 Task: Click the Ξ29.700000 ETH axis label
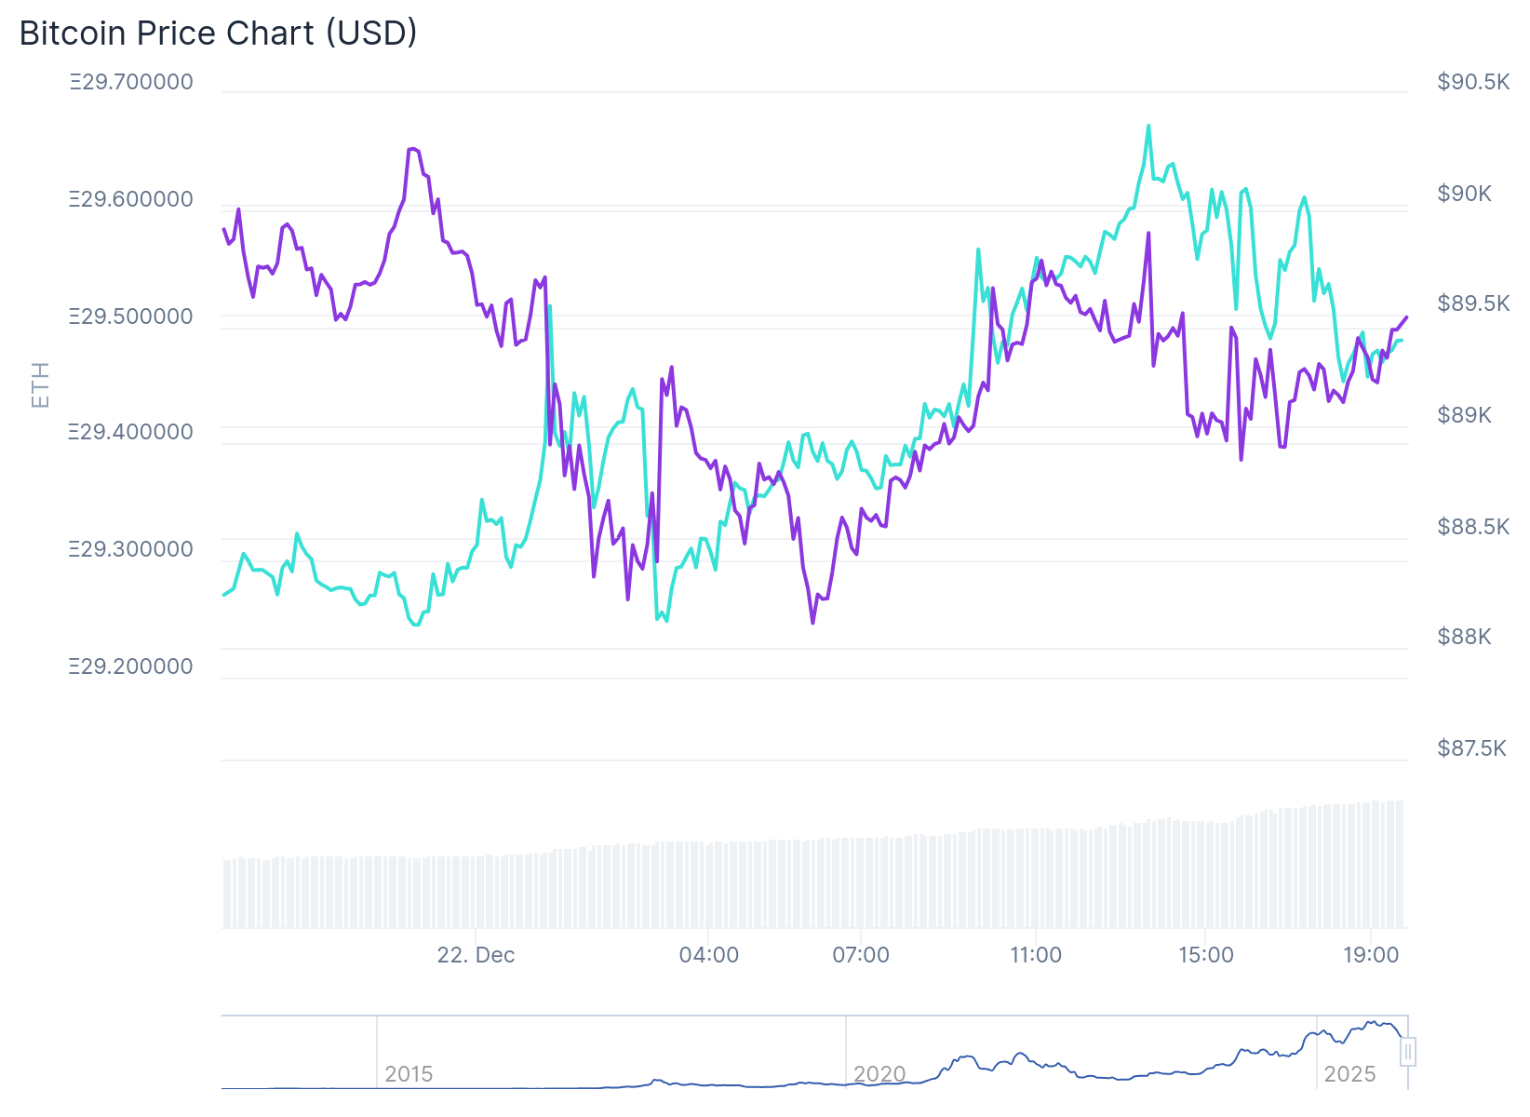pyautogui.click(x=131, y=82)
